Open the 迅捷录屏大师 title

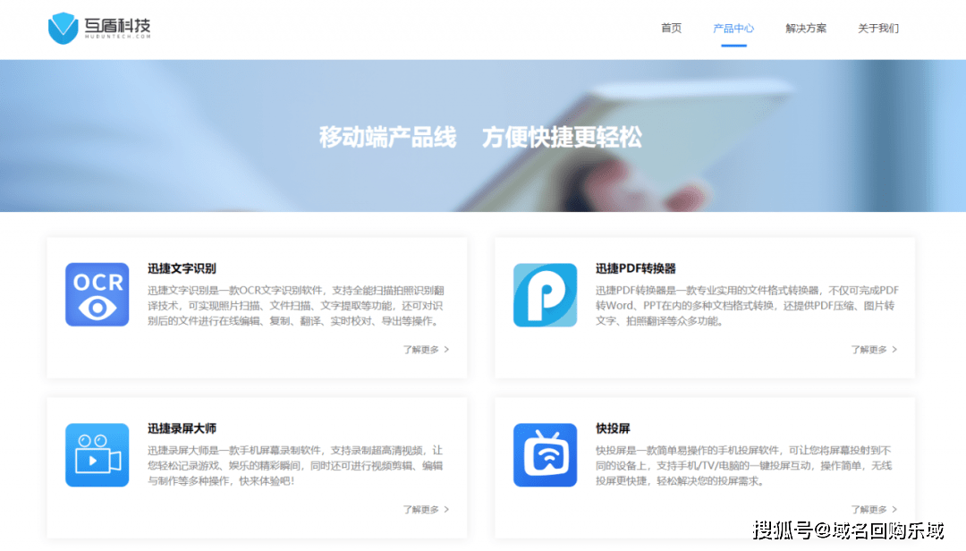(182, 428)
